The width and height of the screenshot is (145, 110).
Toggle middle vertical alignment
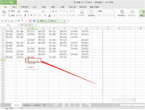coord(64,11)
